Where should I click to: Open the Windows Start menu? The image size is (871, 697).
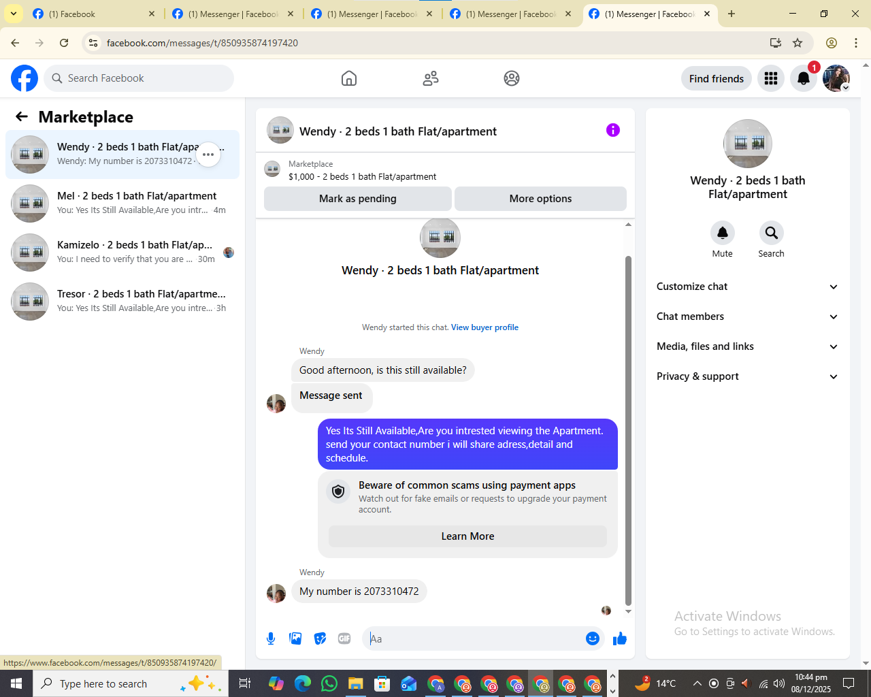[16, 683]
